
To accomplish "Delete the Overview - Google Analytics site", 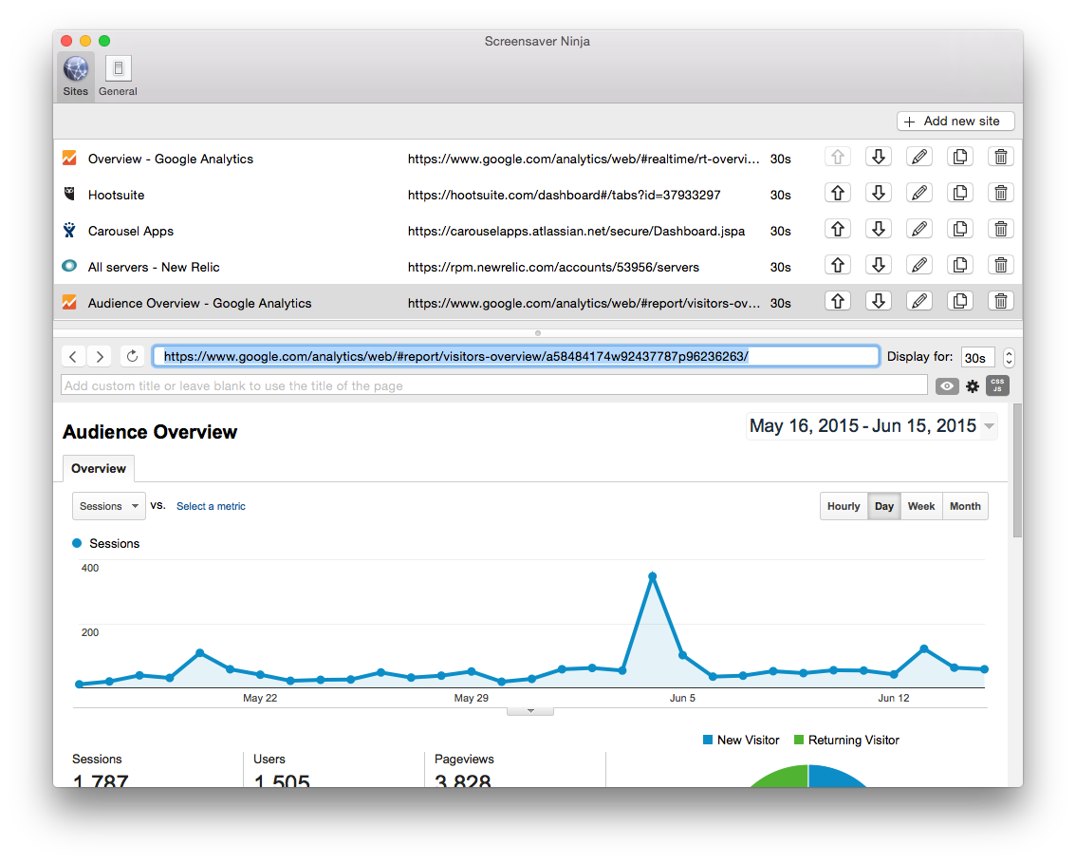I will point(1001,158).
